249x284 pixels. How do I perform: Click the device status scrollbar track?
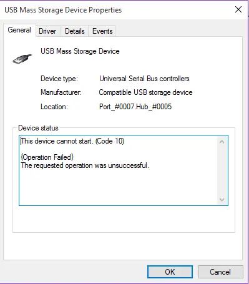point(222,170)
